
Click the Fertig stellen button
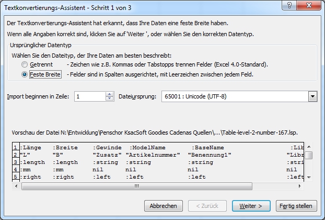[x=295, y=206]
